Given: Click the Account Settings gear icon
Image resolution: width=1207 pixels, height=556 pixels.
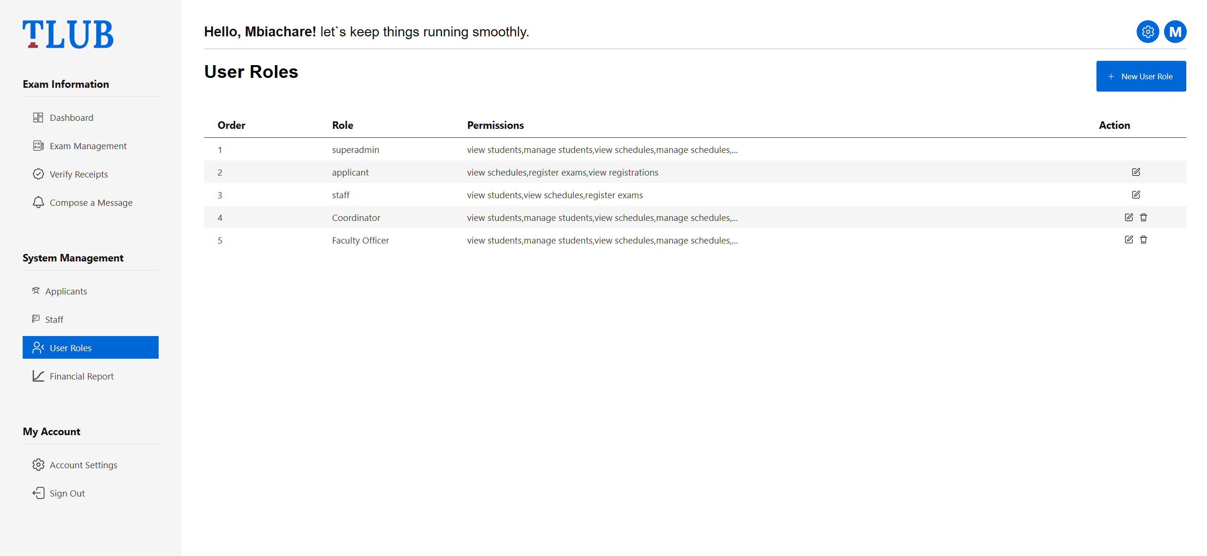Looking at the screenshot, I should click(38, 465).
